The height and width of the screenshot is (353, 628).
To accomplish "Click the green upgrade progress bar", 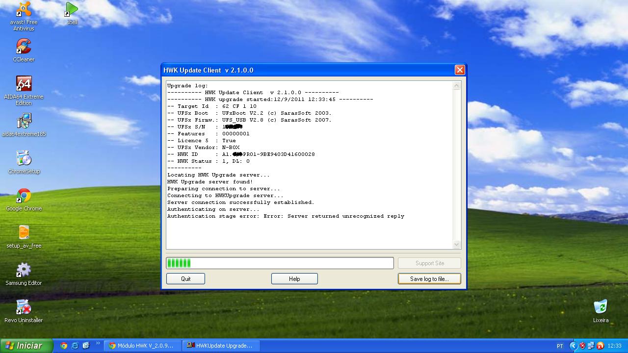I will (x=280, y=263).
